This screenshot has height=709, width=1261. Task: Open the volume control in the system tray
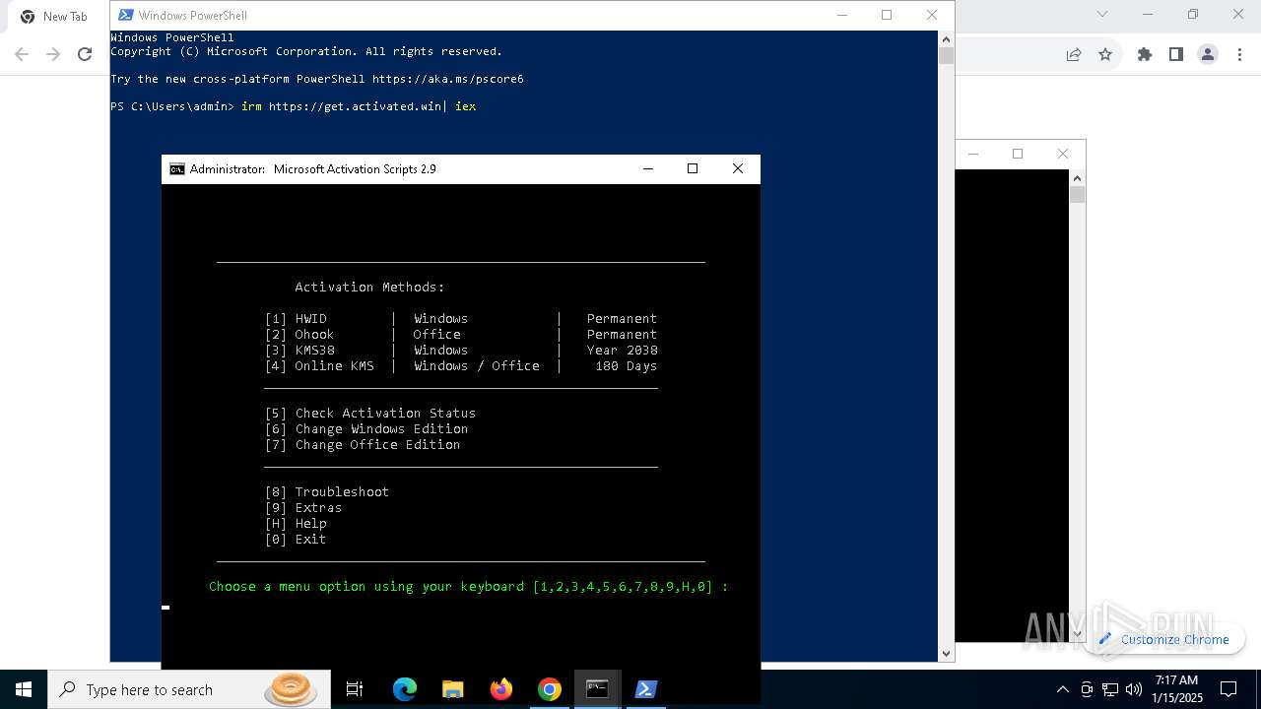click(1133, 689)
